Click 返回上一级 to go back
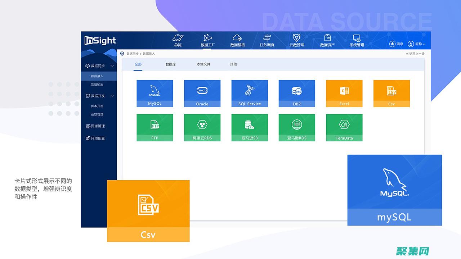This screenshot has height=259, width=461. click(x=415, y=54)
